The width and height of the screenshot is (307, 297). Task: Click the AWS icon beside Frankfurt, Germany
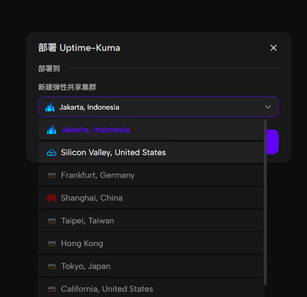tap(51, 175)
